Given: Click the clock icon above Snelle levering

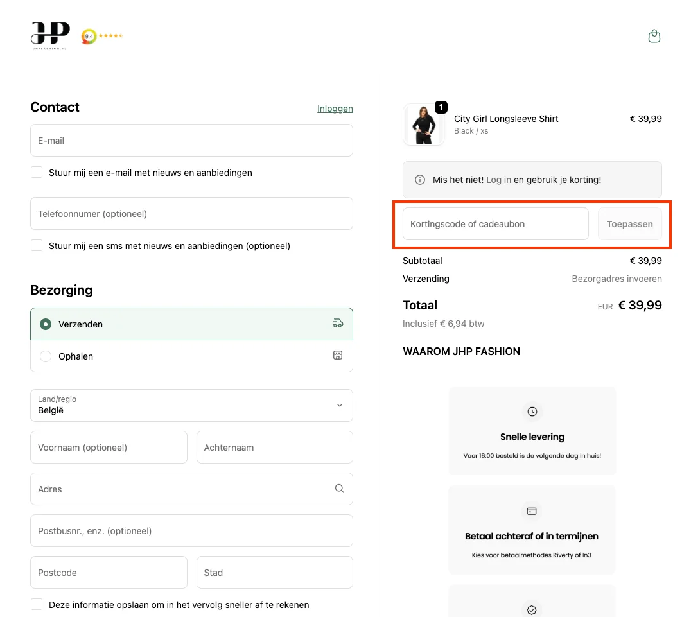Looking at the screenshot, I should [532, 412].
